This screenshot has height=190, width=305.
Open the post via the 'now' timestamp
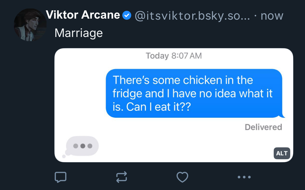click(272, 16)
